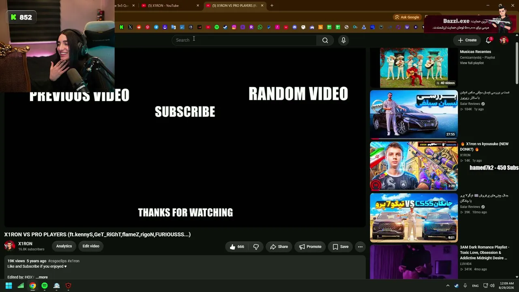Open the Instagram bookmark icon
The height and width of the screenshot is (292, 519).
tap(234, 27)
